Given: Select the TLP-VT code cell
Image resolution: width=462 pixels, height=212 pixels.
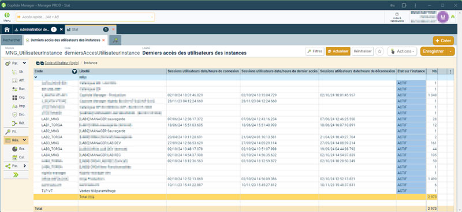Looking at the screenshot, I should tap(56, 191).
